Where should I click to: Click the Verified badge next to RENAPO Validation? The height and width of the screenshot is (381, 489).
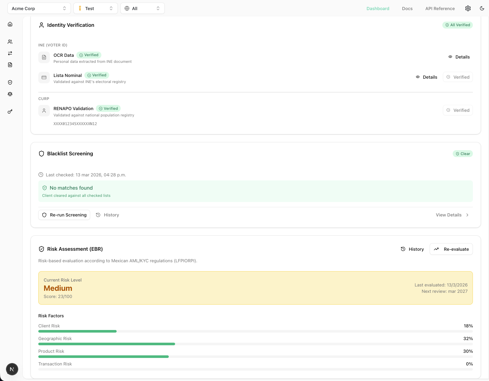(108, 109)
